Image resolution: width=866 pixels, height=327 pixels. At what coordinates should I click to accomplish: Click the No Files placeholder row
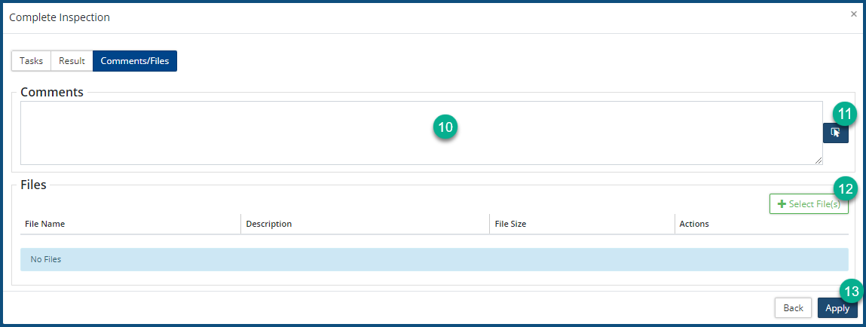(433, 259)
